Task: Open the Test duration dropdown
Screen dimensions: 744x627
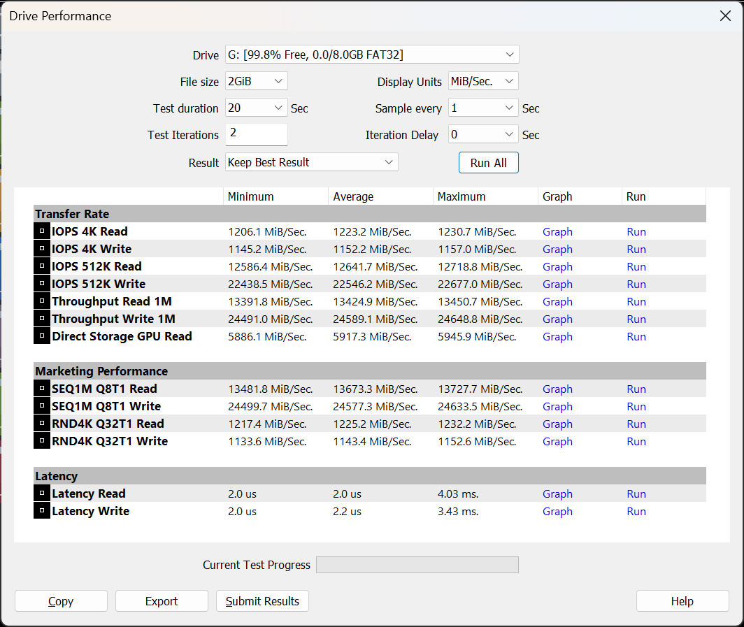Action: click(x=256, y=108)
